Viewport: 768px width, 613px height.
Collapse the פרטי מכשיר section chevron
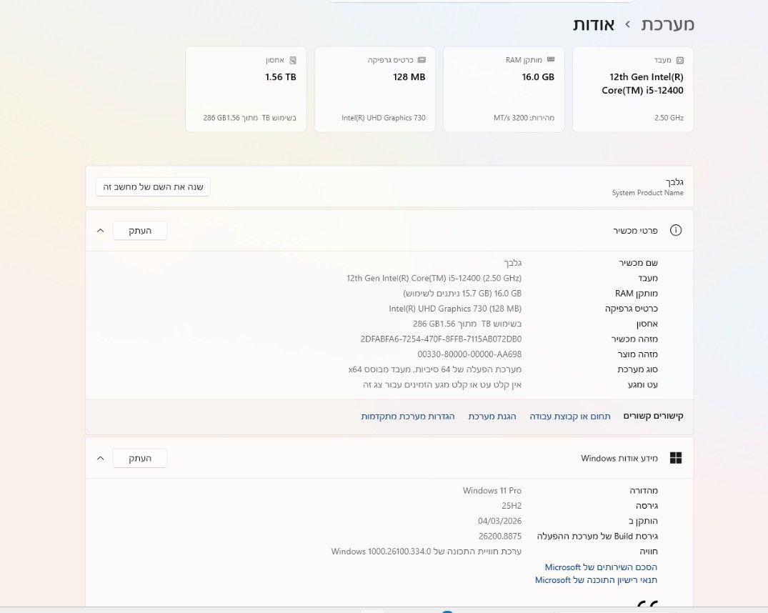coord(101,230)
